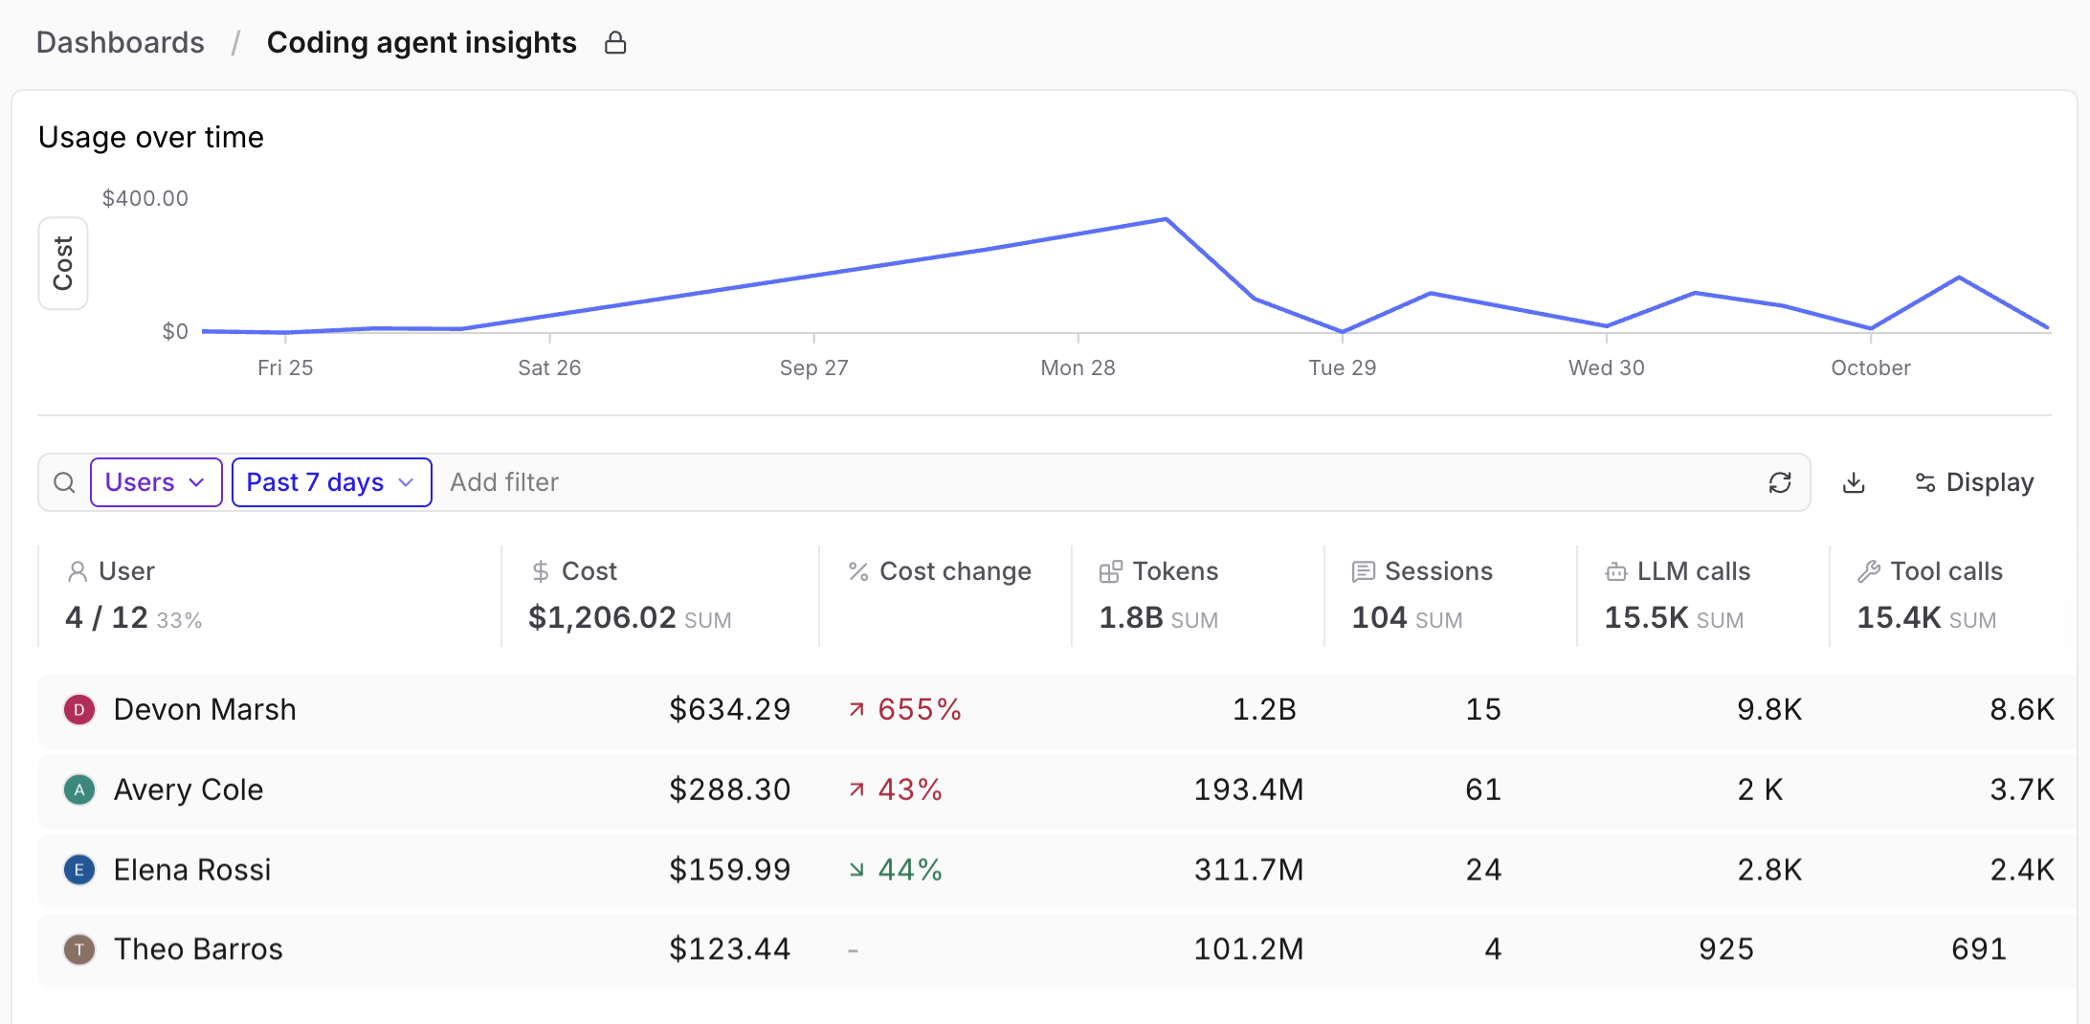Refresh the table with the reload icon

click(x=1780, y=482)
